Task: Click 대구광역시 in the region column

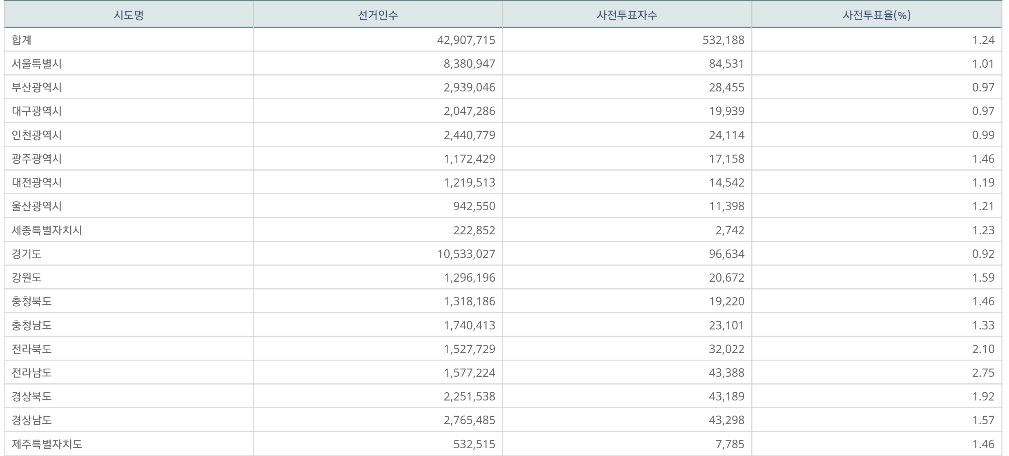Action: coord(37,111)
